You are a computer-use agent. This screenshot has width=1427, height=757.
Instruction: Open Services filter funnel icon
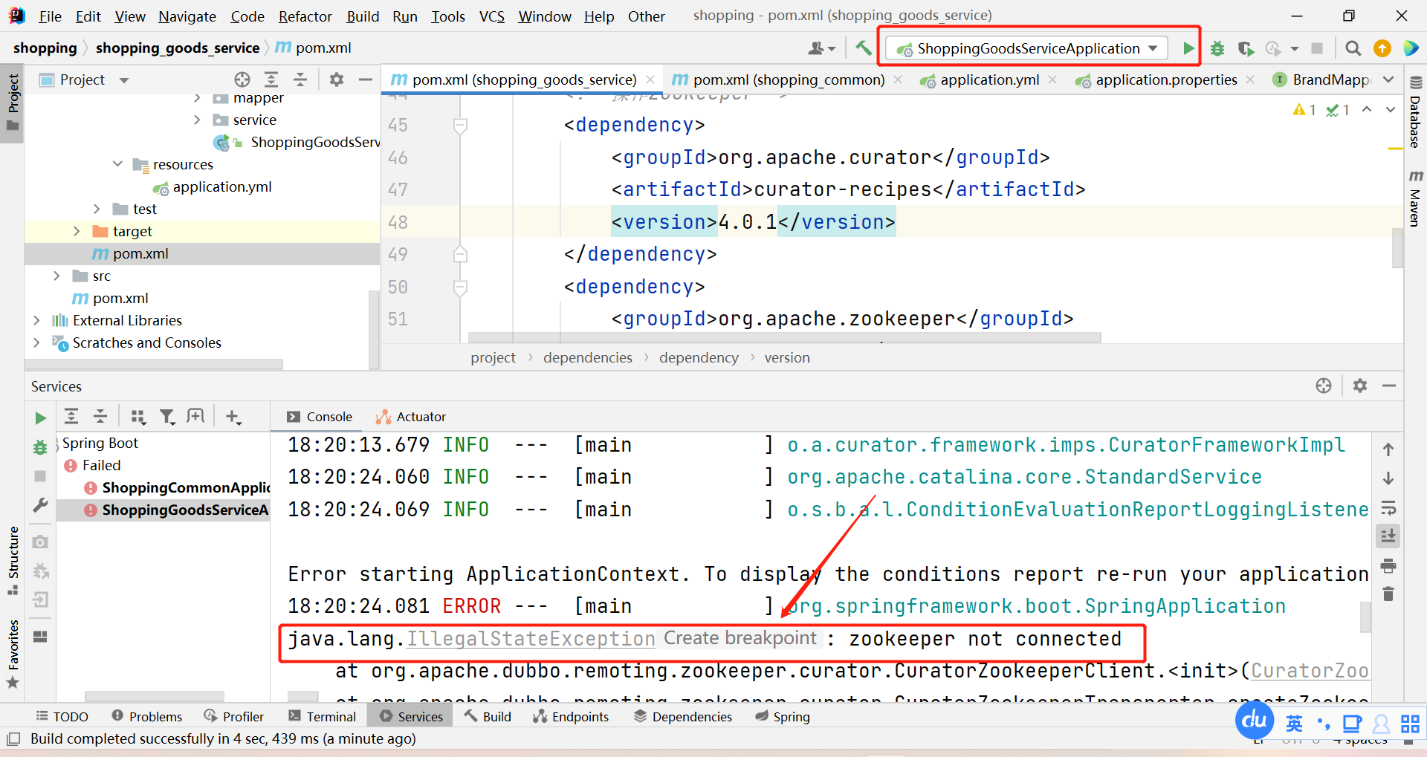tap(167, 417)
